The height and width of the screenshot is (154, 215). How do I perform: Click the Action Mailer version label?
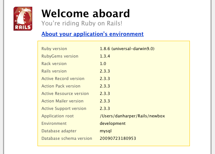(63, 101)
